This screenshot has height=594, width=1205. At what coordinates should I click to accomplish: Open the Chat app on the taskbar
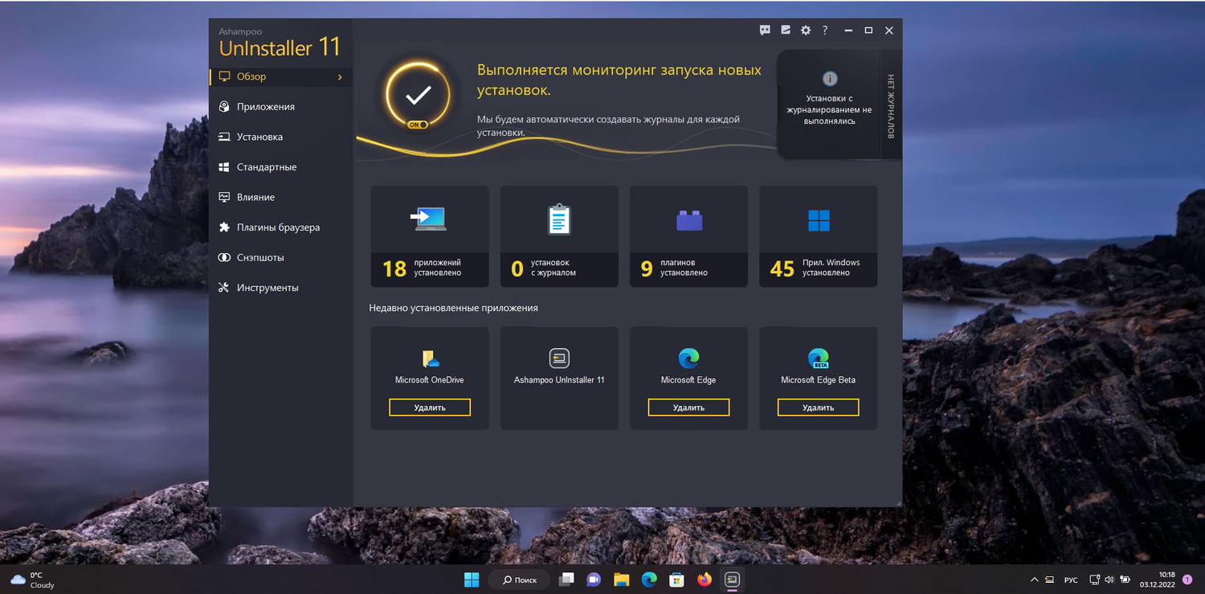click(x=594, y=580)
